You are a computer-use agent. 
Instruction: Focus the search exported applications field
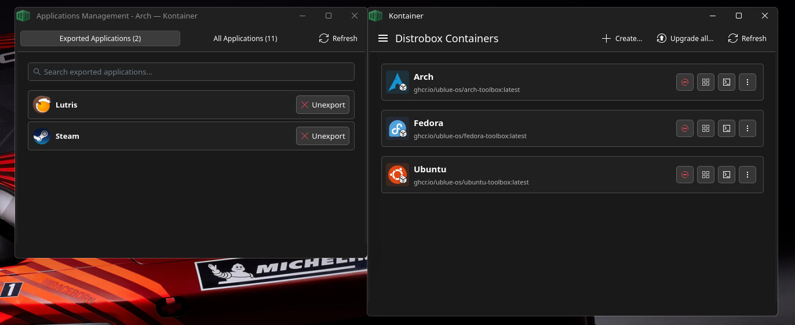pyautogui.click(x=191, y=72)
